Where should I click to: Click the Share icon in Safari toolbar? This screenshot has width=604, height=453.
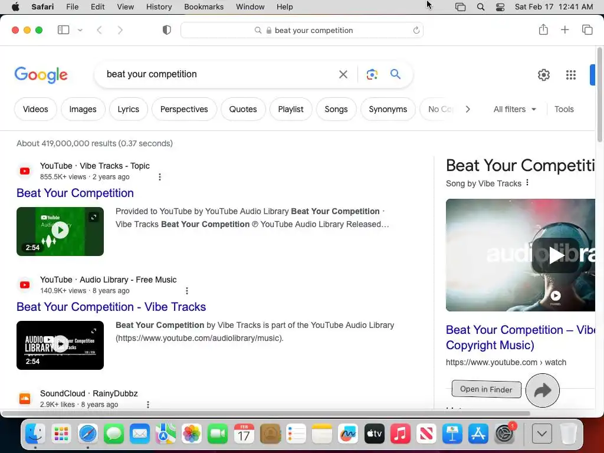pyautogui.click(x=543, y=29)
